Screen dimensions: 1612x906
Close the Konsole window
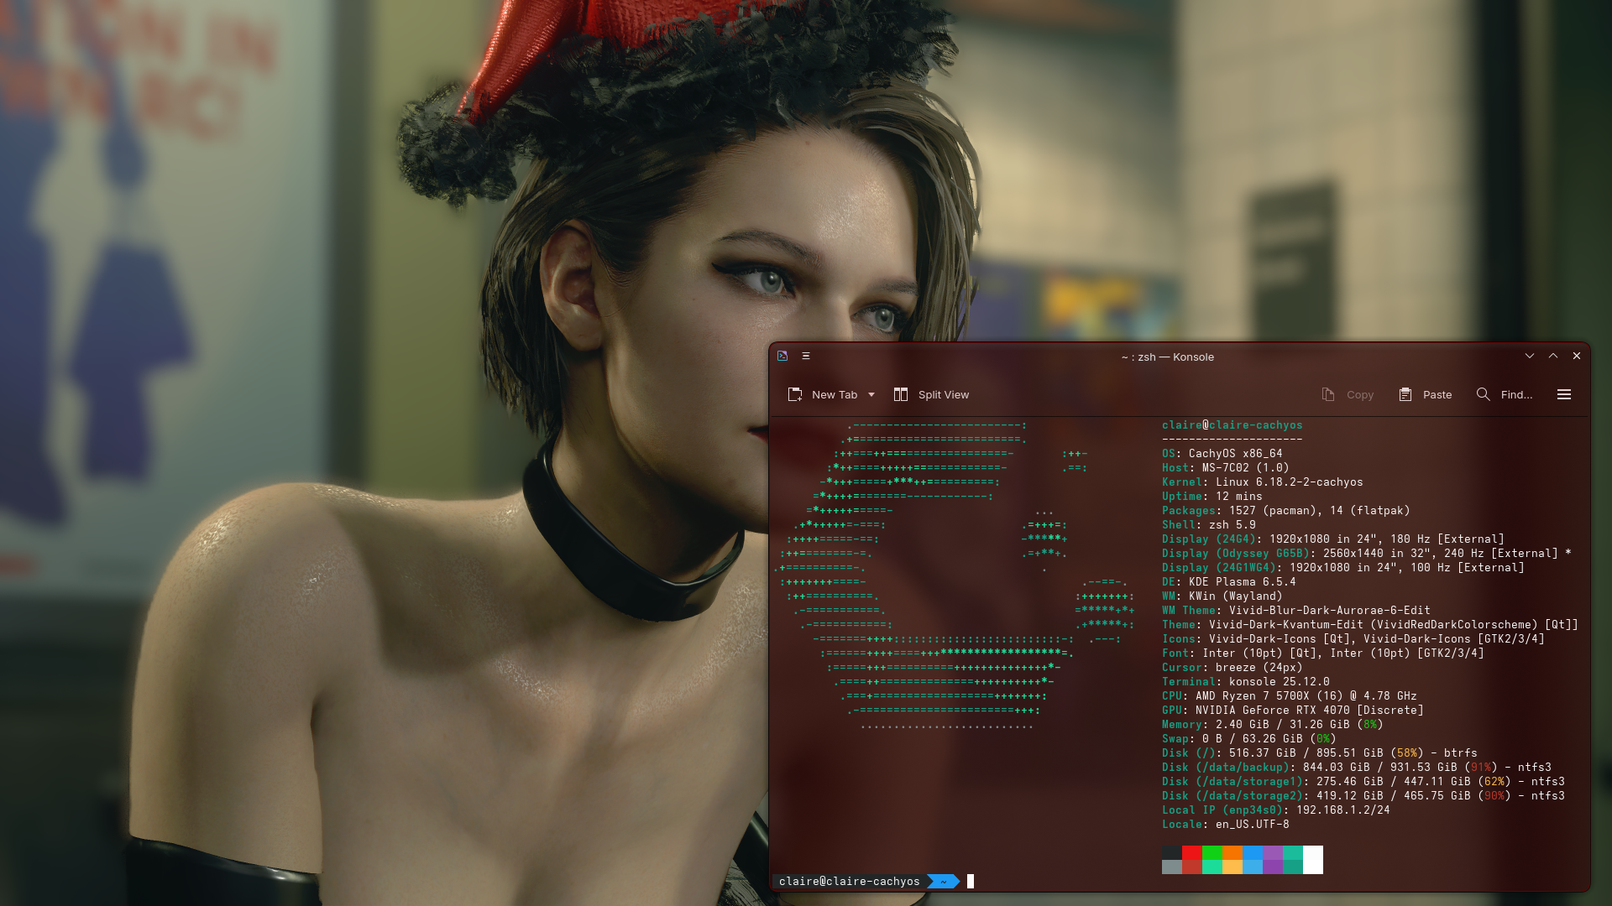coord(1577,356)
